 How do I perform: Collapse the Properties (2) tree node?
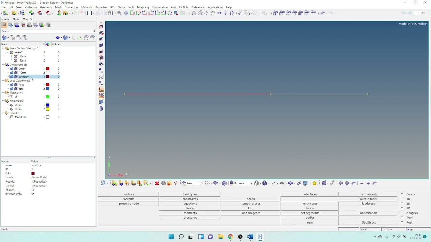(3, 101)
